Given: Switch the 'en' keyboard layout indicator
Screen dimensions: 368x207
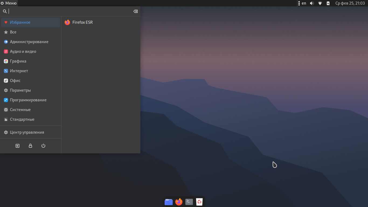Looking at the screenshot, I should [x=304, y=3].
